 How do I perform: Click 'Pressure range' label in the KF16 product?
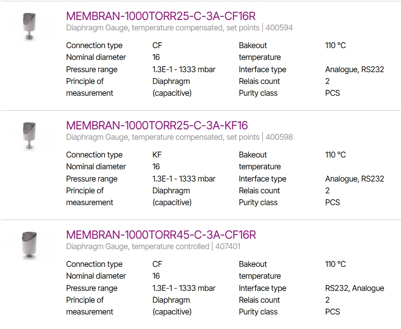[92, 179]
